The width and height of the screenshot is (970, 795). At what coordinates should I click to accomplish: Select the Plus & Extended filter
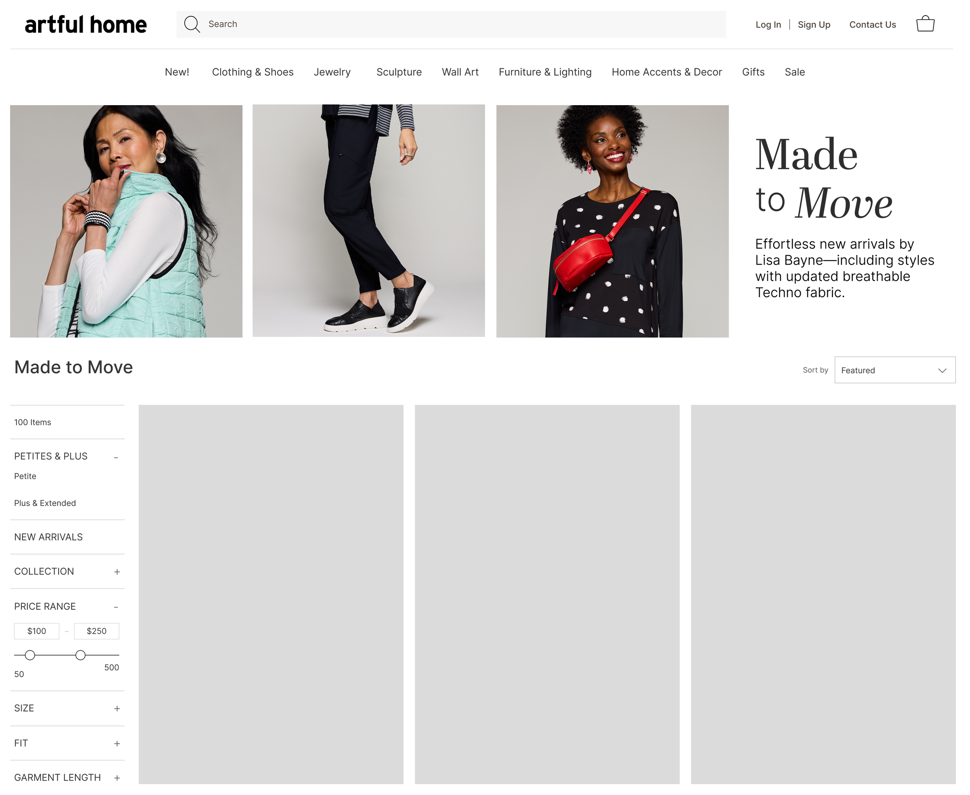[45, 503]
